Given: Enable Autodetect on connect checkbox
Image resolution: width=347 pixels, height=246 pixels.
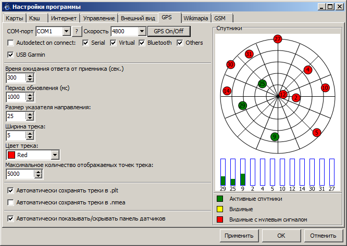Looking at the screenshot, I should pos(11,43).
